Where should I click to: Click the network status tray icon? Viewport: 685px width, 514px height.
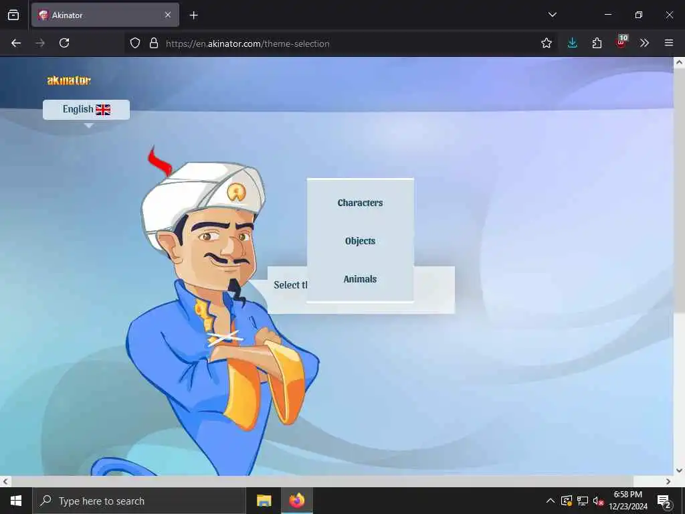[583, 501]
